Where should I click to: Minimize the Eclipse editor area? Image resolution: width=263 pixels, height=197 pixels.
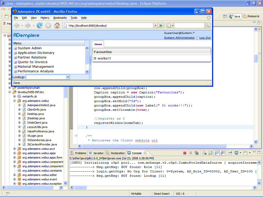point(254,22)
